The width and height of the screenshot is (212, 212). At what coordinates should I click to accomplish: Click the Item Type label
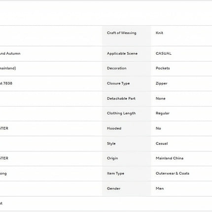(115, 174)
